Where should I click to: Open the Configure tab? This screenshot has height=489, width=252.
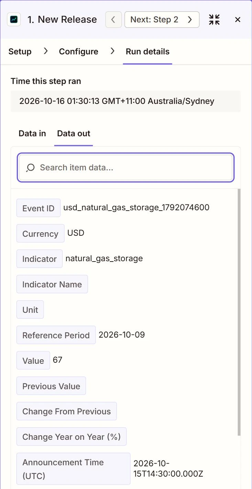[78, 52]
